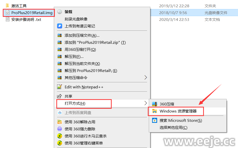The width and height of the screenshot is (238, 148).
Task: Click the Notepad++ icon in the menu
Action: (x=60, y=87)
